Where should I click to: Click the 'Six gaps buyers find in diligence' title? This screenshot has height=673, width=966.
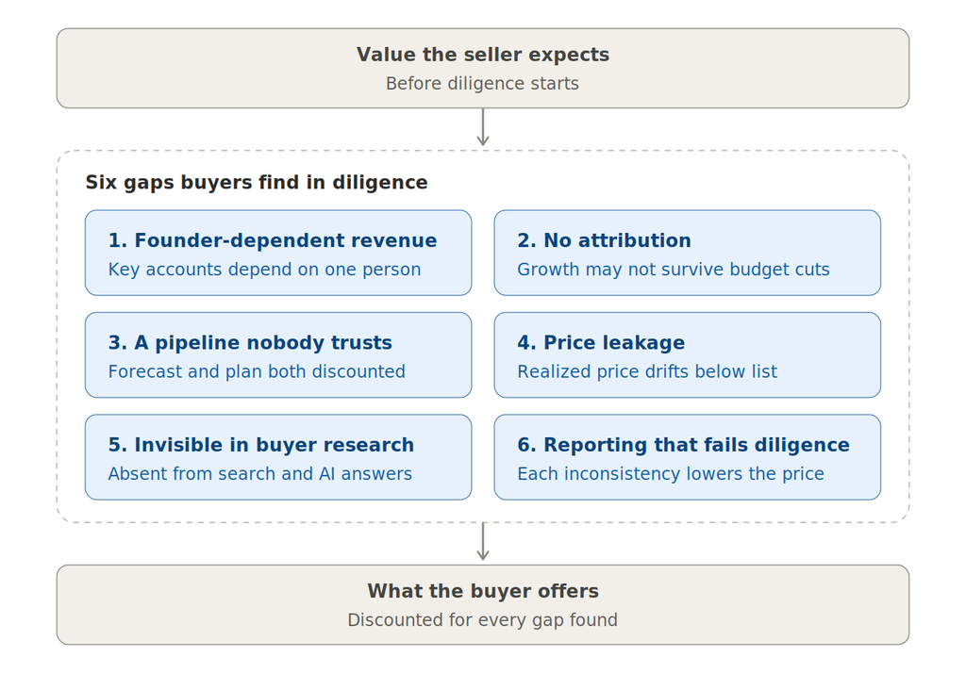click(x=257, y=183)
